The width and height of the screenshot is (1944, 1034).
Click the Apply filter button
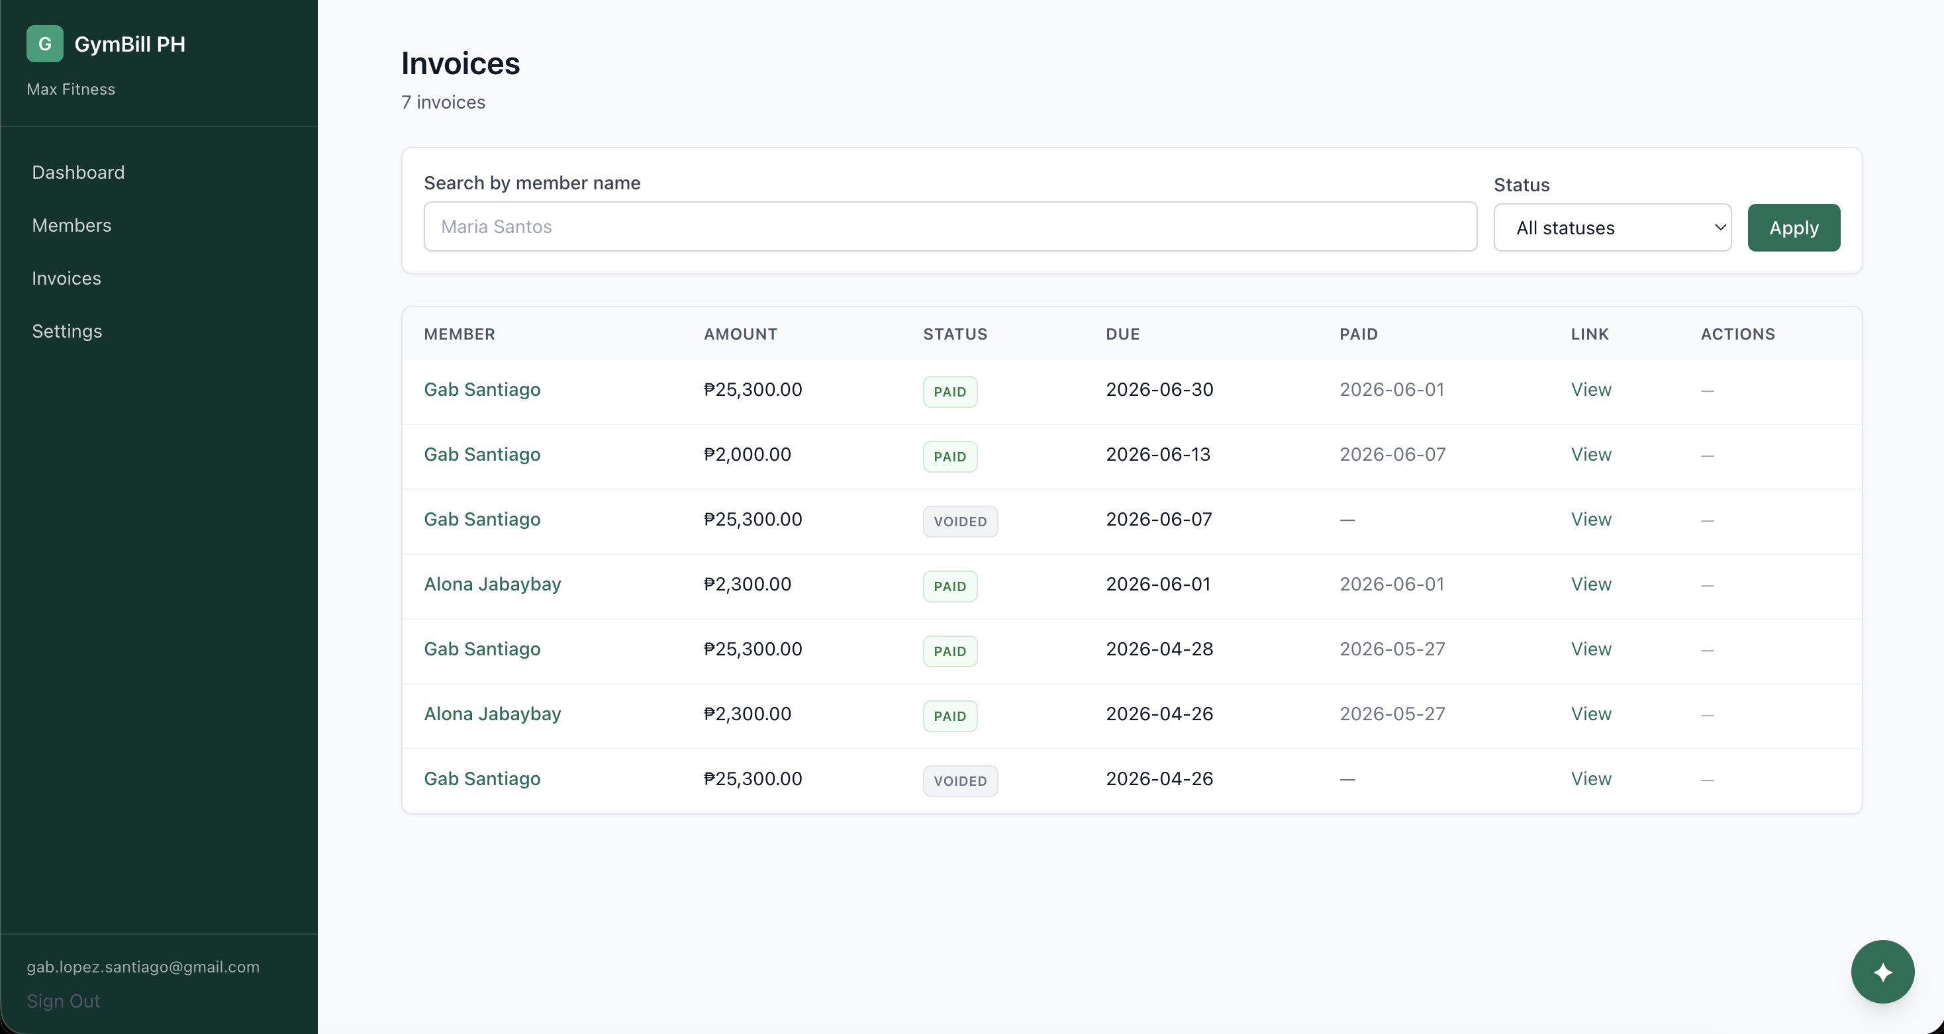(1793, 227)
